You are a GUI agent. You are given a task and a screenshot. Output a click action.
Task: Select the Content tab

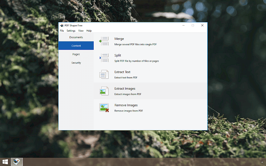click(x=76, y=46)
